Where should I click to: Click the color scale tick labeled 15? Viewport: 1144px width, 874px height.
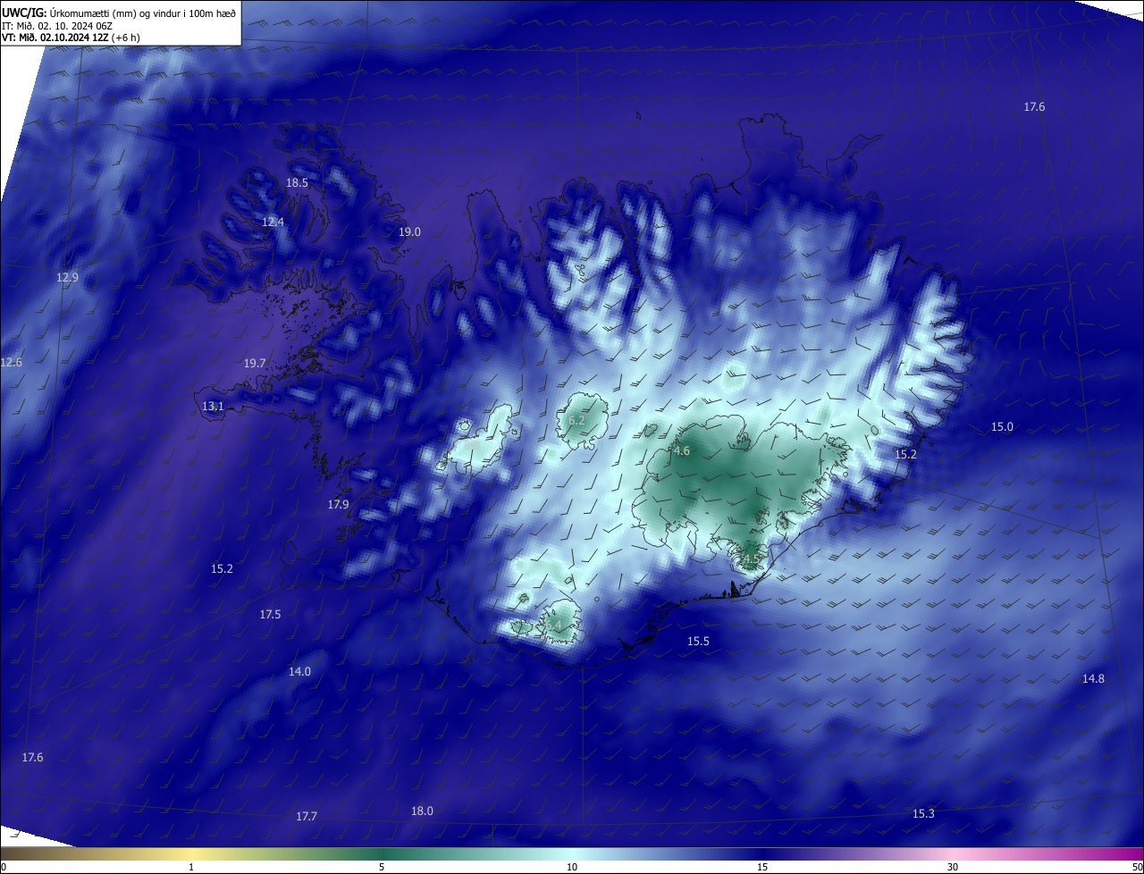pos(762,867)
